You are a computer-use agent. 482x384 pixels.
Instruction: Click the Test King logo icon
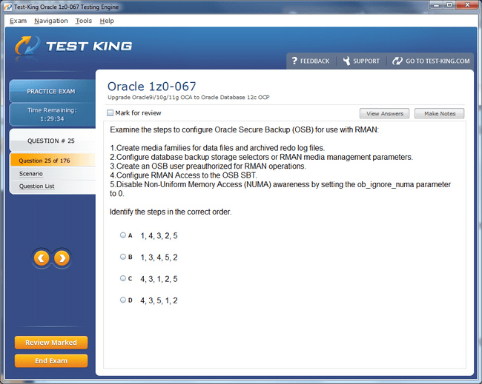point(27,46)
